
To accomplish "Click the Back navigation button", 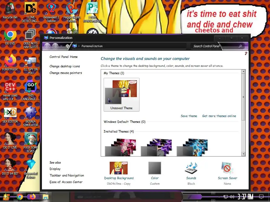I will coord(47,46).
